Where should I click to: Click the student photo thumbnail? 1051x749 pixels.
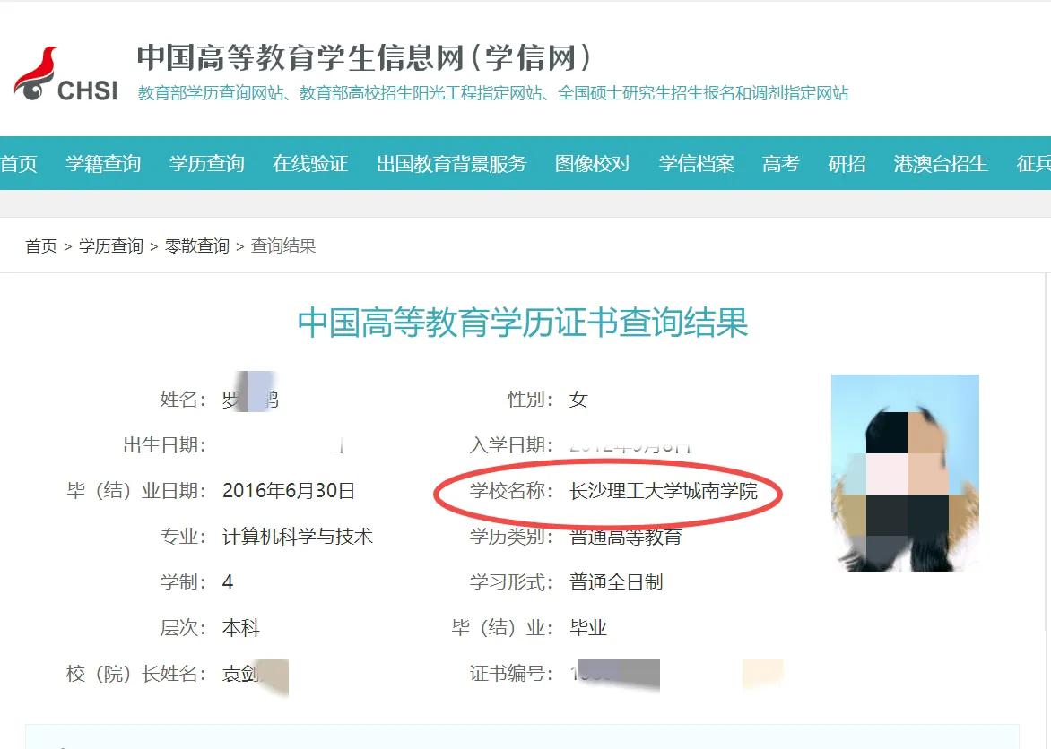pyautogui.click(x=905, y=473)
